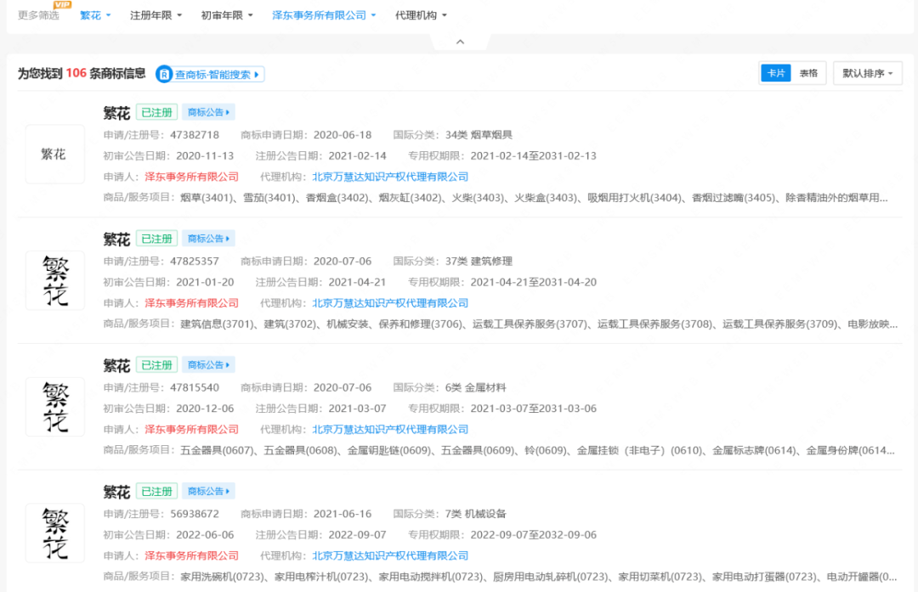The height and width of the screenshot is (592, 918).
Task: Expand the 代理机构 dropdown
Action: (x=421, y=15)
